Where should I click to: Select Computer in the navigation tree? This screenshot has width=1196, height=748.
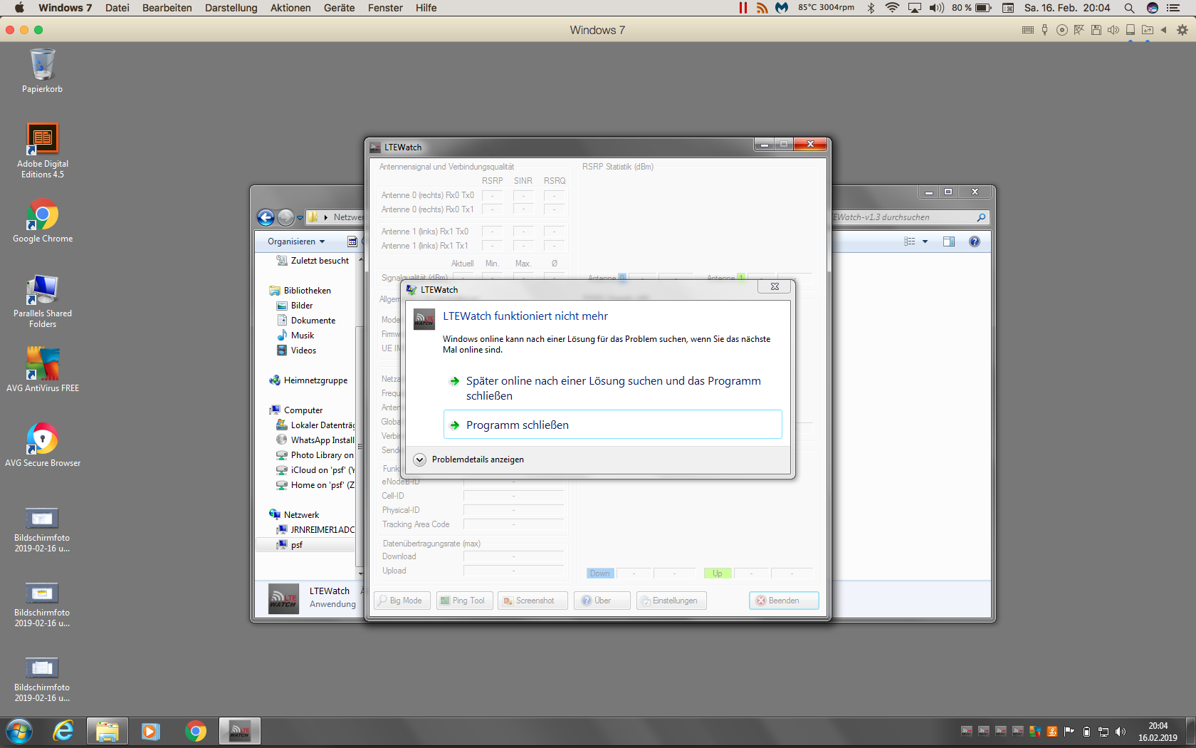[x=296, y=410]
